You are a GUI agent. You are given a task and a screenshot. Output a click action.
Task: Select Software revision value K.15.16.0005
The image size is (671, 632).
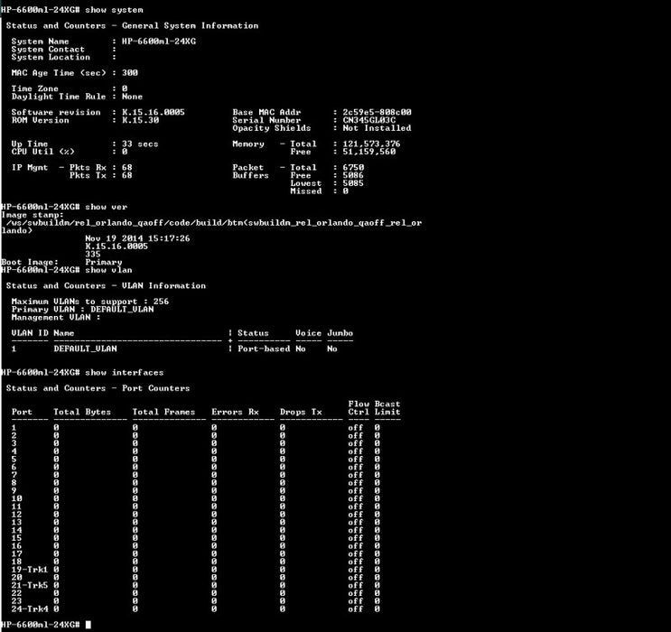pyautogui.click(x=154, y=112)
